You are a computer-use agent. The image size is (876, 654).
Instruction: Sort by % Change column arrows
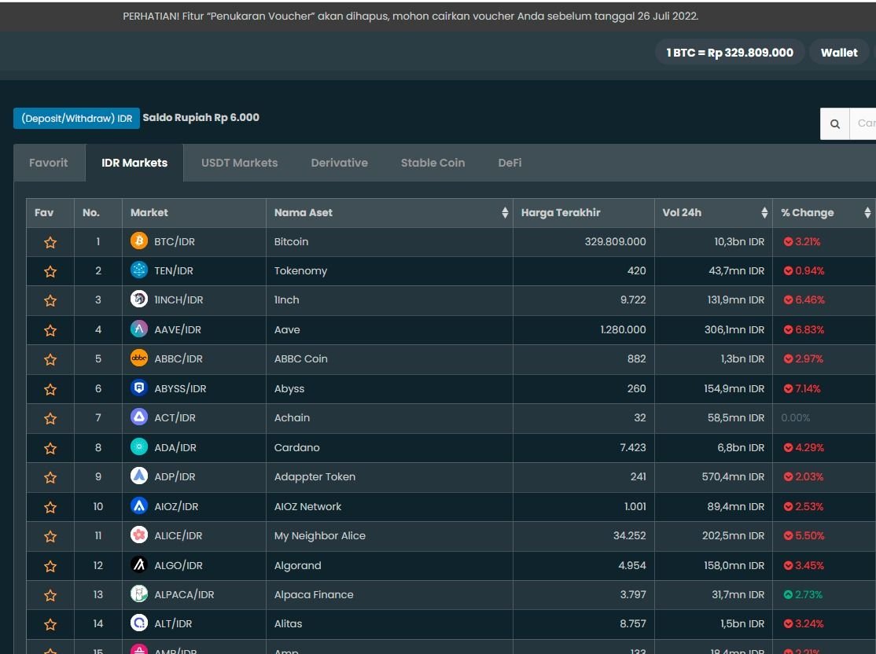(x=867, y=213)
